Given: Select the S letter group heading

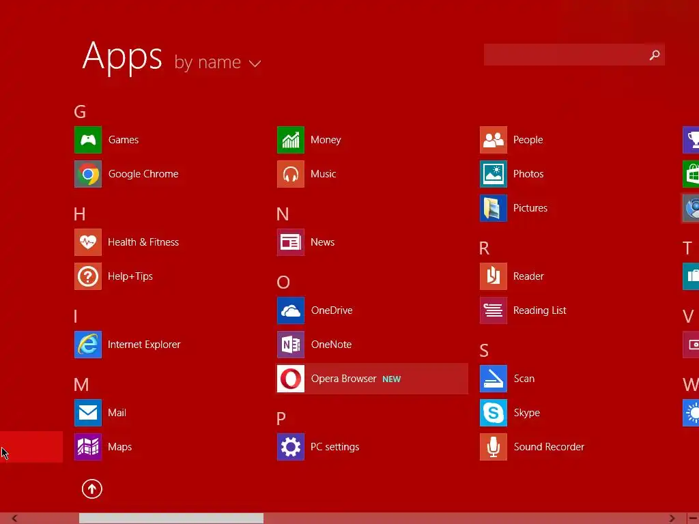Looking at the screenshot, I should point(484,351).
